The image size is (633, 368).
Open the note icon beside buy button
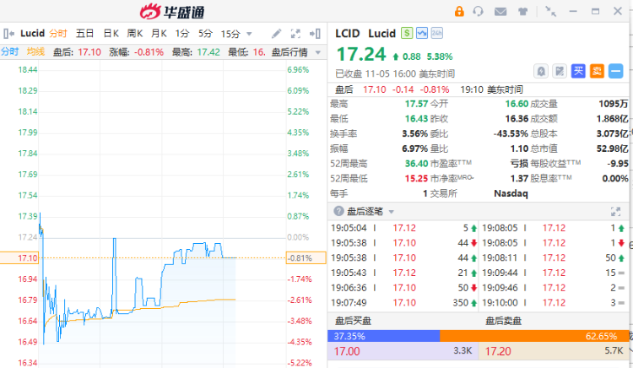tap(560, 72)
